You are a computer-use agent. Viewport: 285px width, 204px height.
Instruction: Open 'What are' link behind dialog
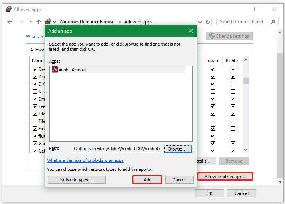coord(35,37)
